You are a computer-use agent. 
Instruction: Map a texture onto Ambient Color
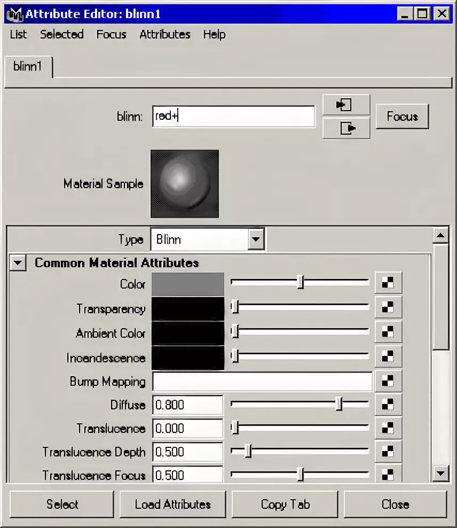click(388, 332)
